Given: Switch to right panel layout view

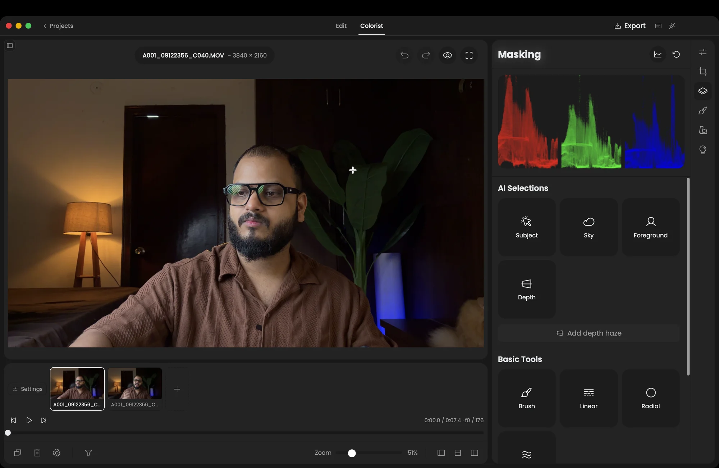Looking at the screenshot, I should [475, 453].
